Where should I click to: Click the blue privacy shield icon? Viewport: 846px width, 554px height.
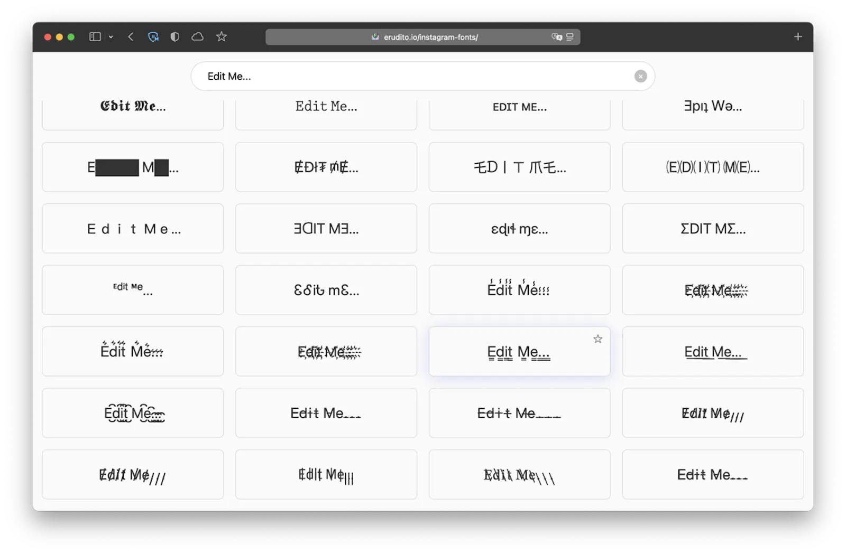point(153,37)
